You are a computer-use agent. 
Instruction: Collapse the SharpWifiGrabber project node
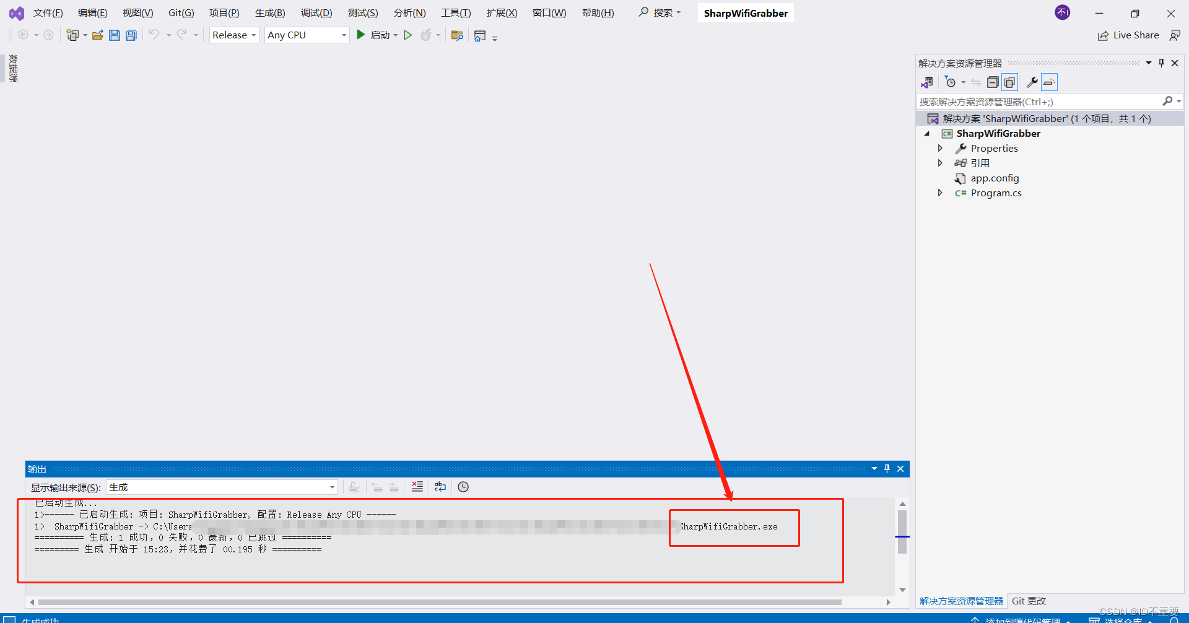pos(927,134)
